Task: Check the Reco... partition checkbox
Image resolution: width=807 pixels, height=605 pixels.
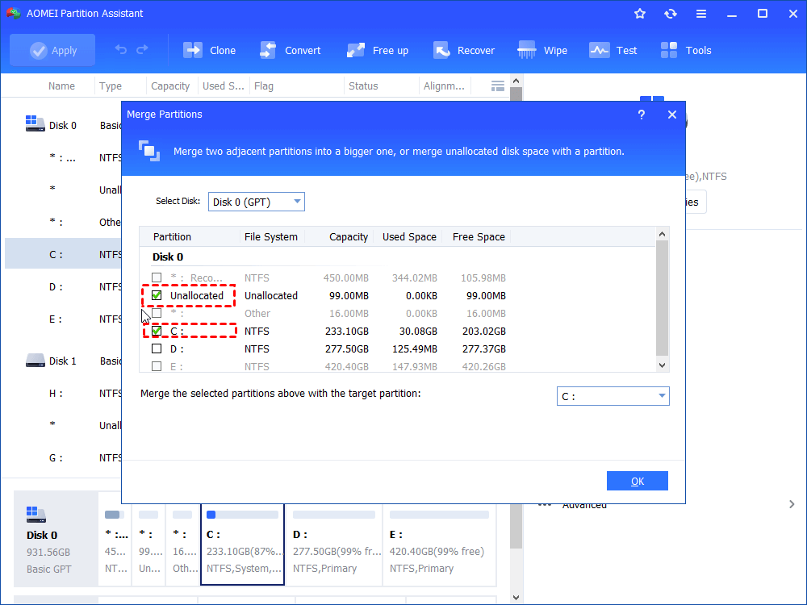Action: point(157,277)
